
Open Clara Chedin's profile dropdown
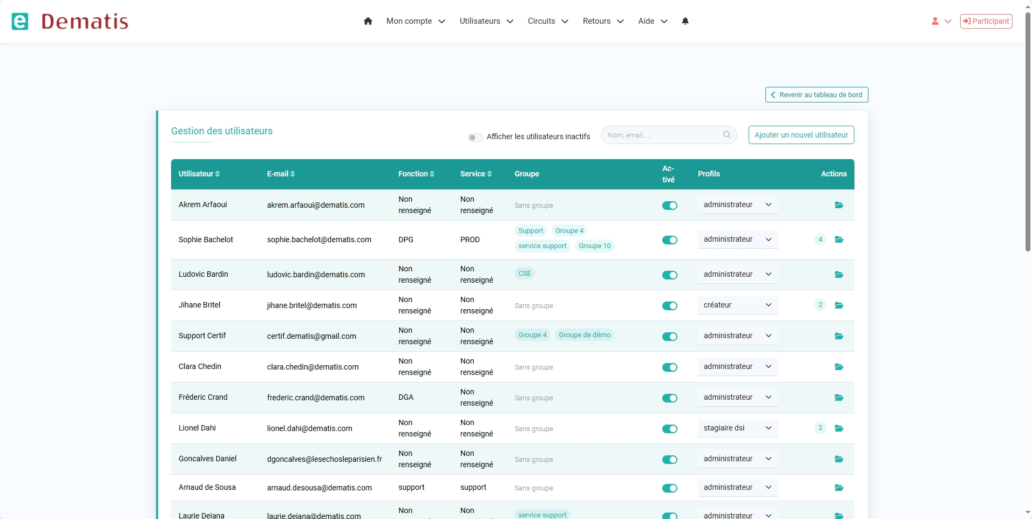tap(737, 366)
